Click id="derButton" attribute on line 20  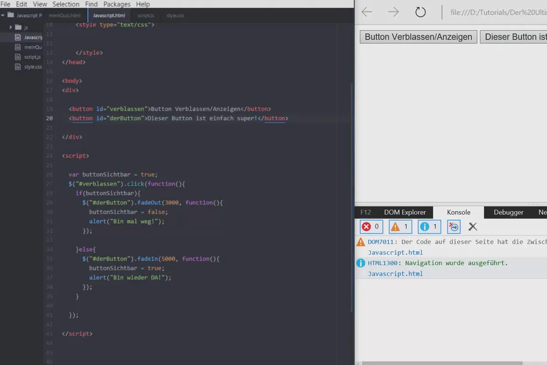[120, 118]
